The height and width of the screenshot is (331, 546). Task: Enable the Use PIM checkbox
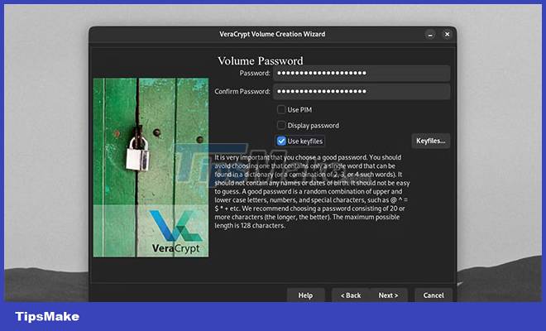(x=281, y=110)
